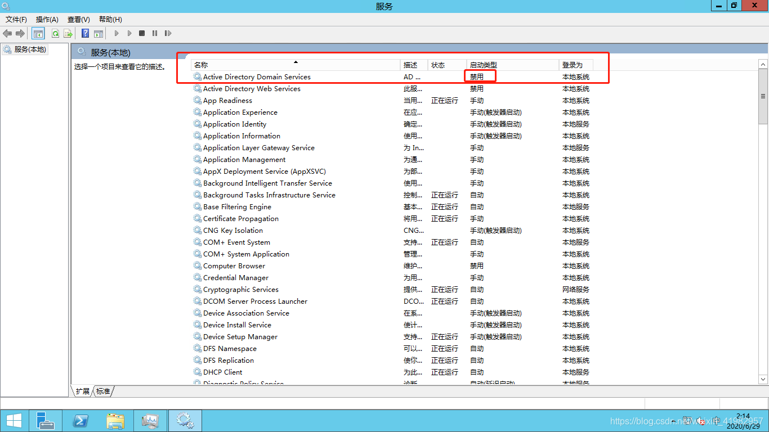This screenshot has width=769, height=432.
Task: Click 自动 startup type of DFS Replication
Action: tap(477, 361)
